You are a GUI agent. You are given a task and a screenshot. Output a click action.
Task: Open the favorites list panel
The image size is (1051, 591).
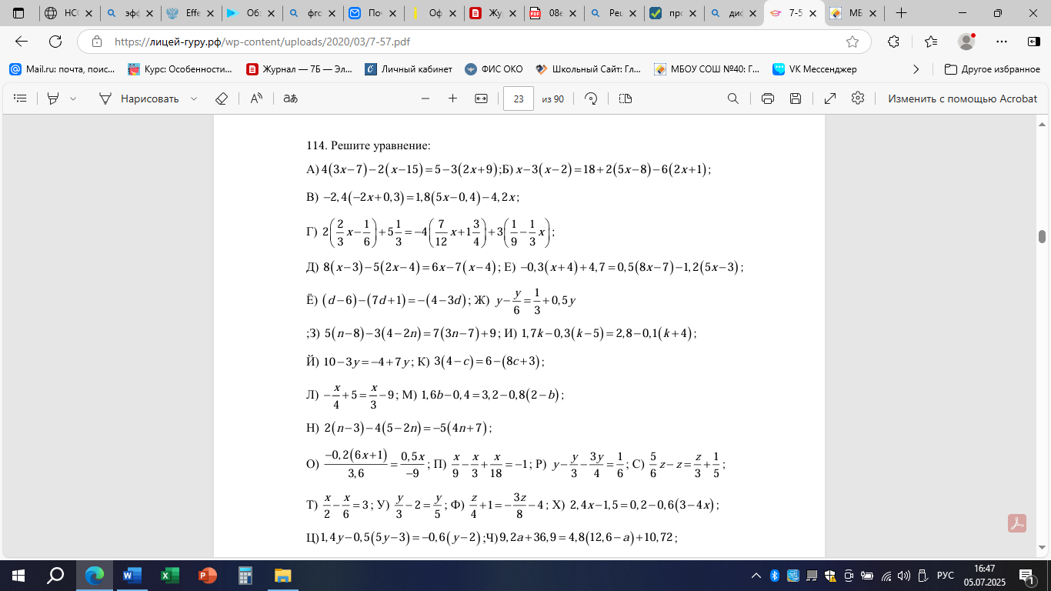coord(931,42)
